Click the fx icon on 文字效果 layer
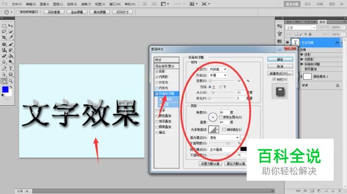Viewport: 347px width, 194px height. coord(337,43)
